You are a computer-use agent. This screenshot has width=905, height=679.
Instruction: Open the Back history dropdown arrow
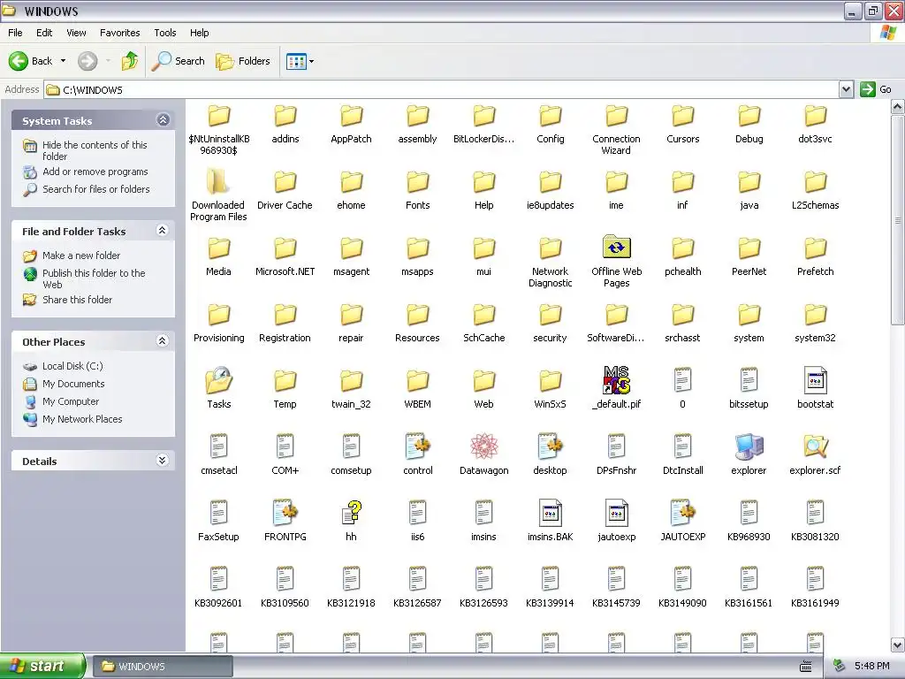pos(63,61)
